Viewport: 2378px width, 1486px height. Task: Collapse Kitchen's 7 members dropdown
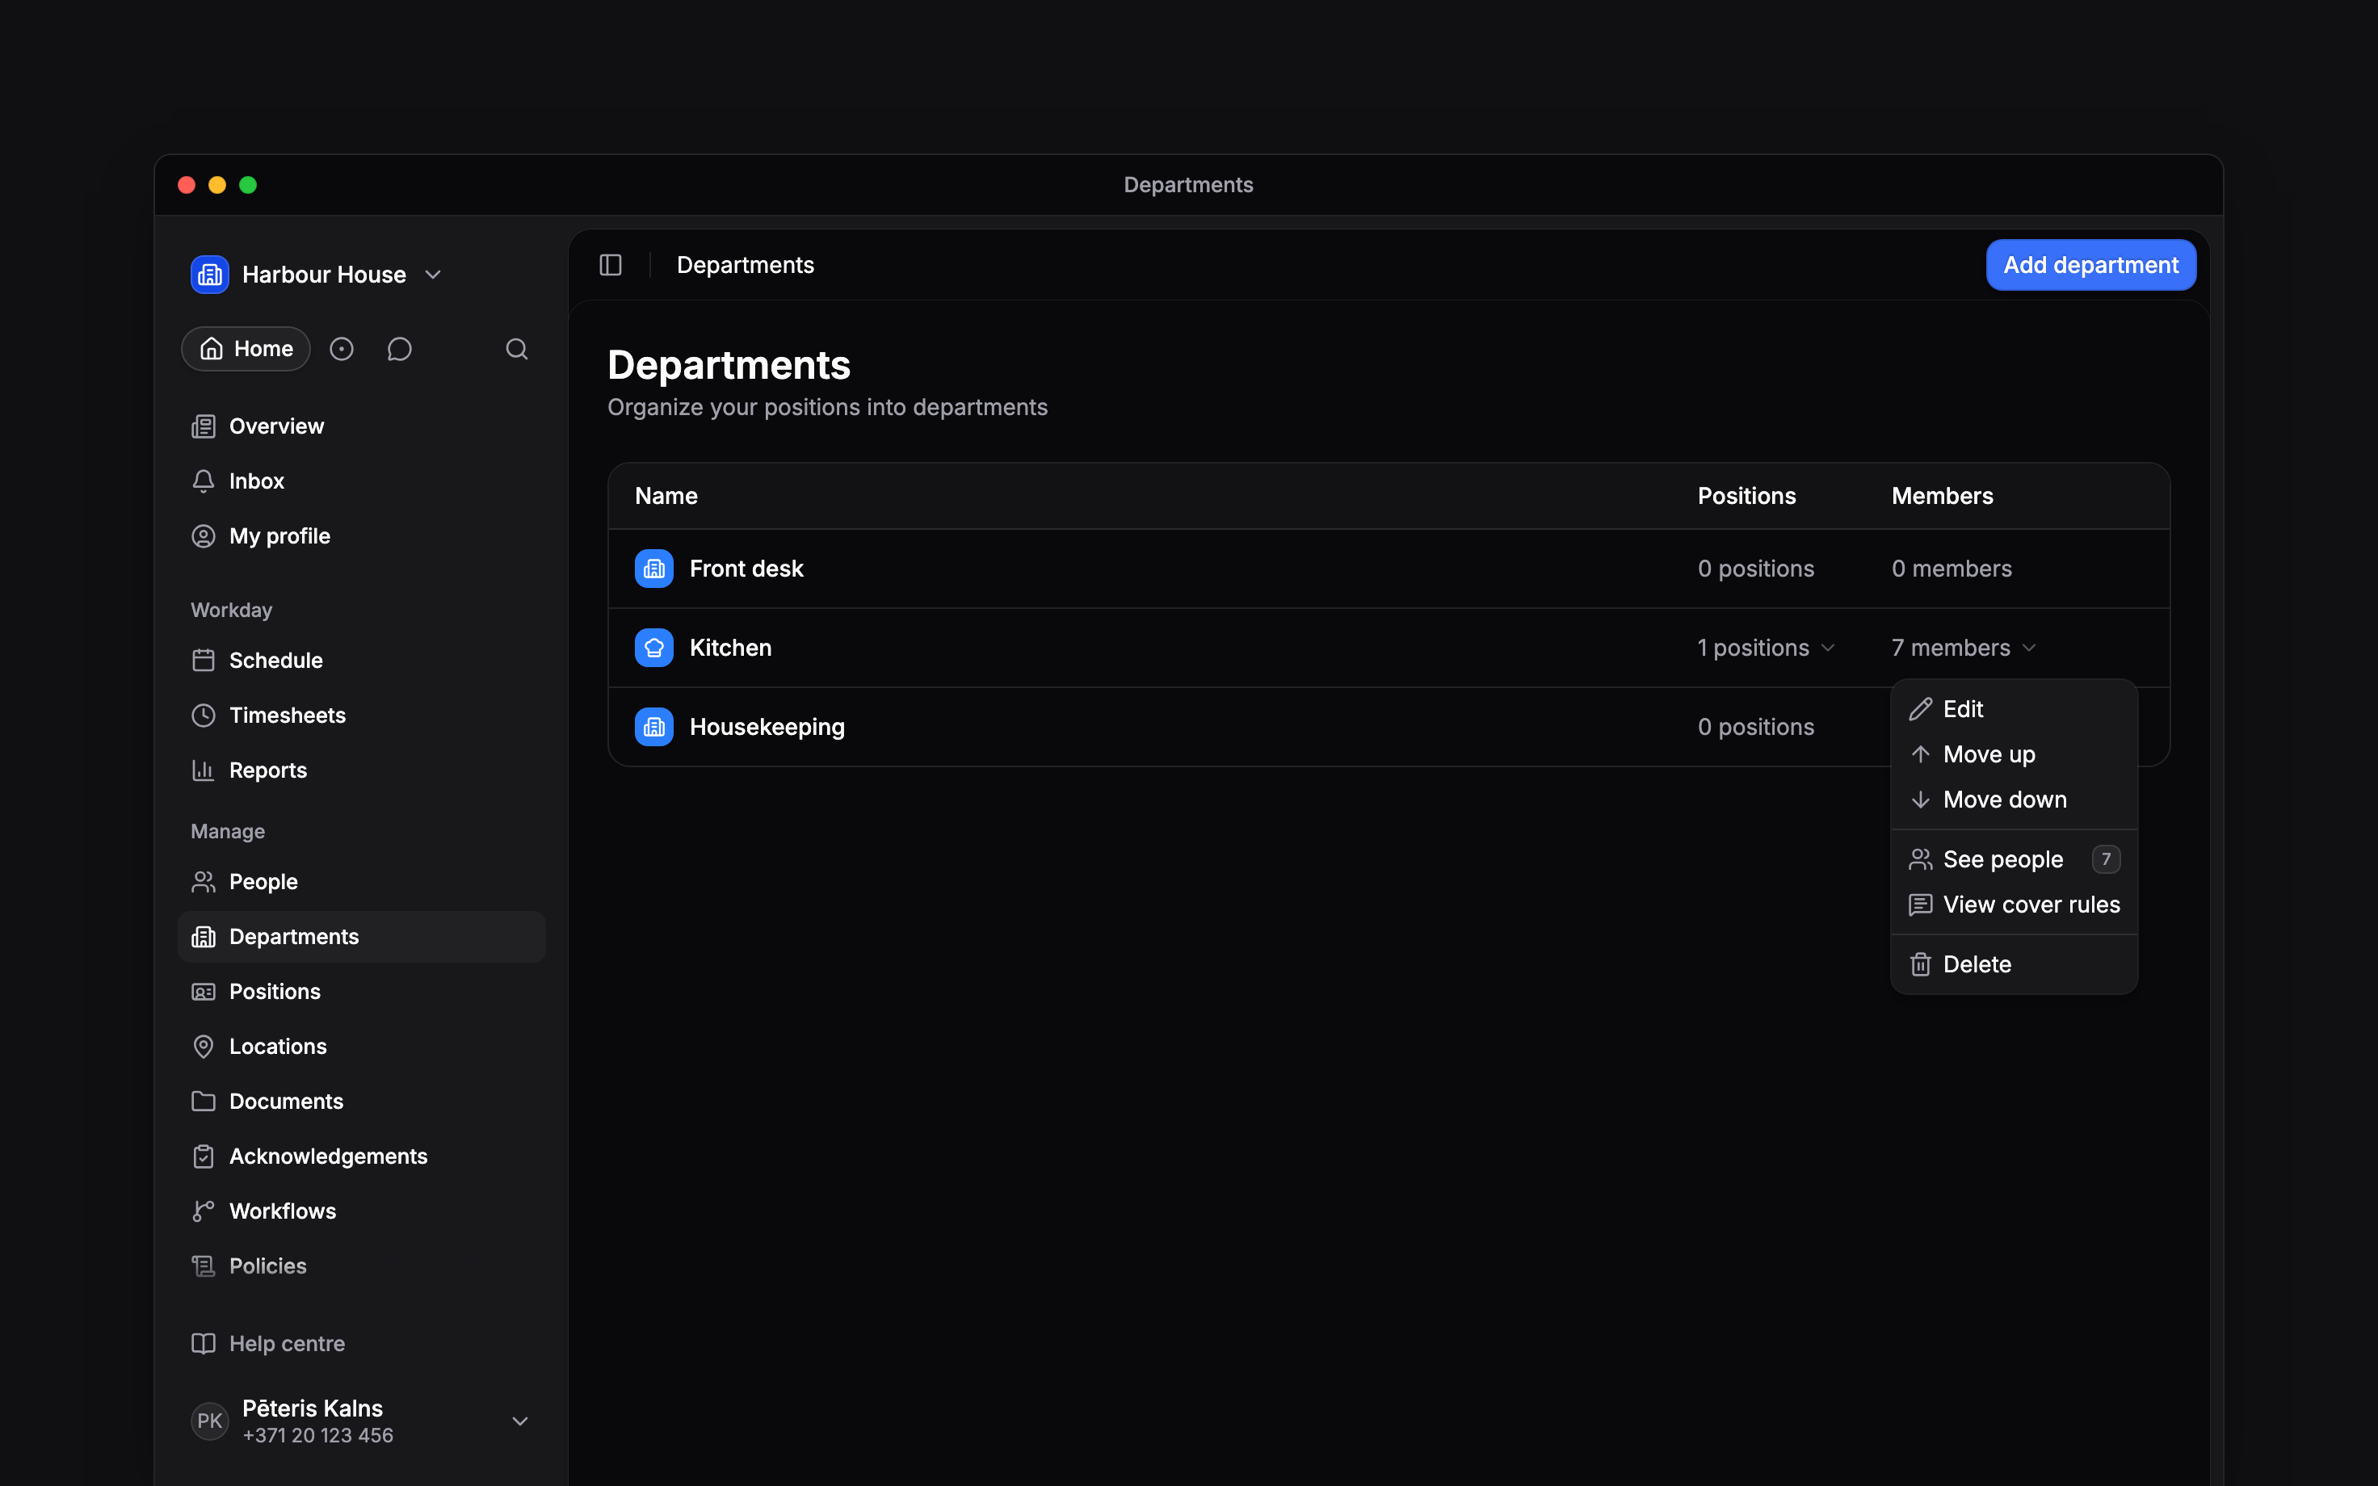point(1964,648)
